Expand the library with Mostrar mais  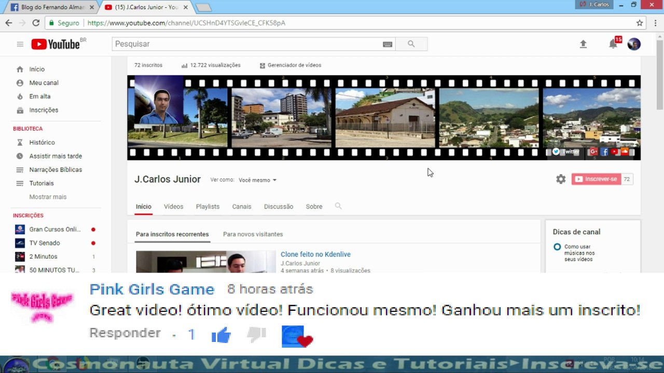[48, 197]
